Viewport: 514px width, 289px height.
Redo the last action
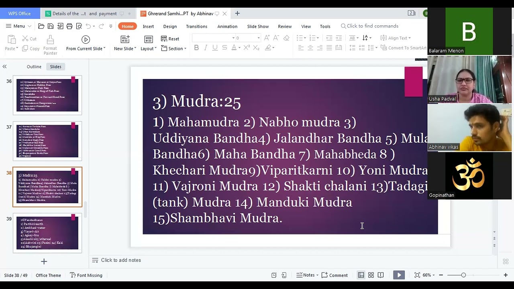point(101,26)
